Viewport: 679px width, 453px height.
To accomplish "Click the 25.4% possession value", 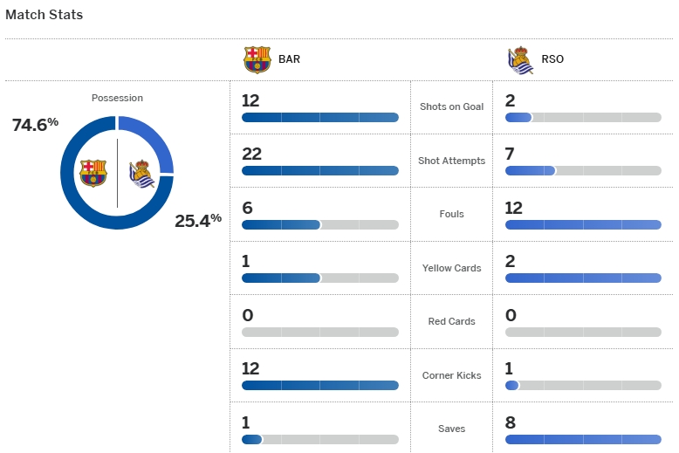I will point(198,220).
